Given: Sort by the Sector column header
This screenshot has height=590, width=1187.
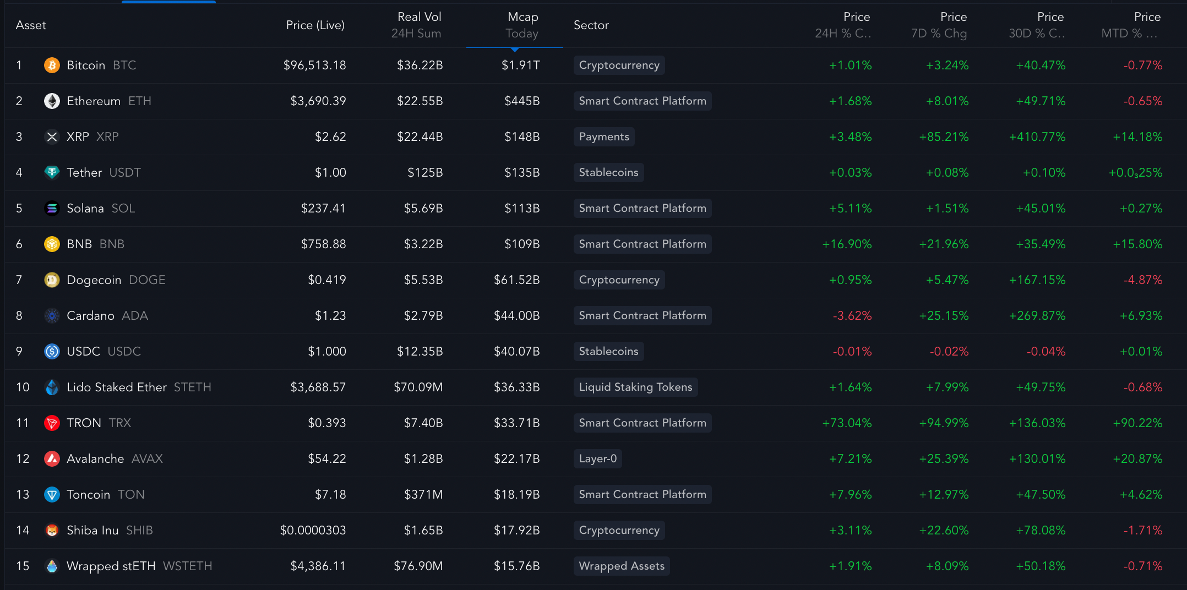Looking at the screenshot, I should pyautogui.click(x=591, y=25).
